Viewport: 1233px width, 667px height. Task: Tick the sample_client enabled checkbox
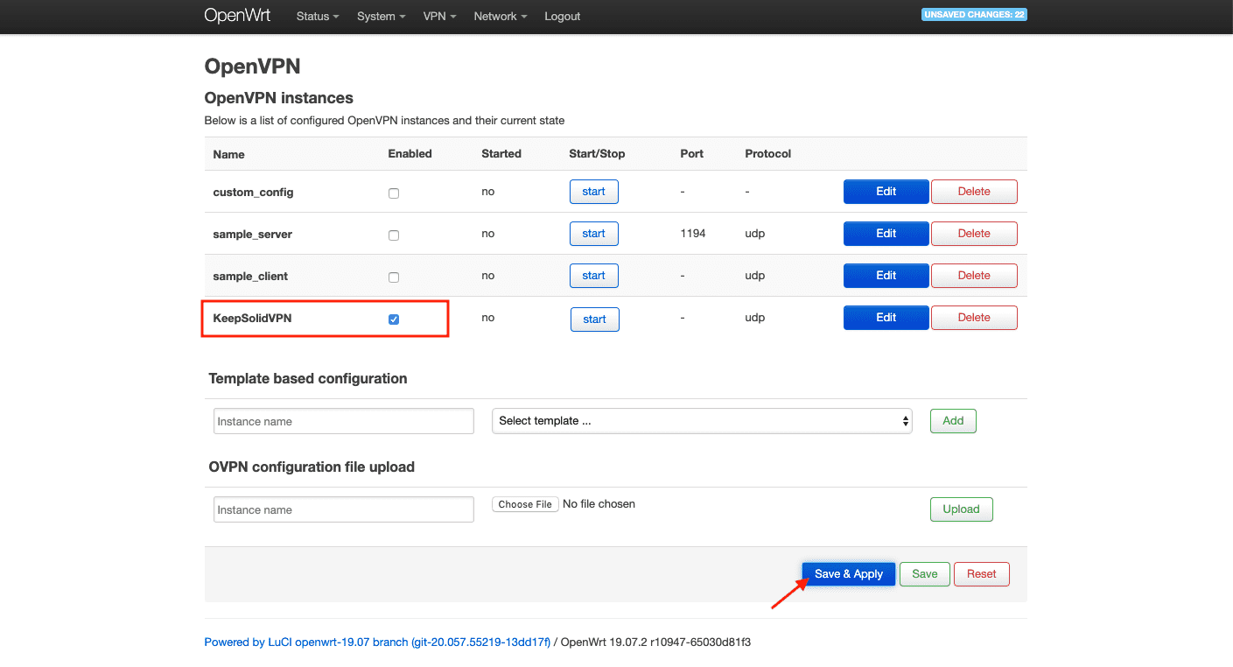point(394,277)
